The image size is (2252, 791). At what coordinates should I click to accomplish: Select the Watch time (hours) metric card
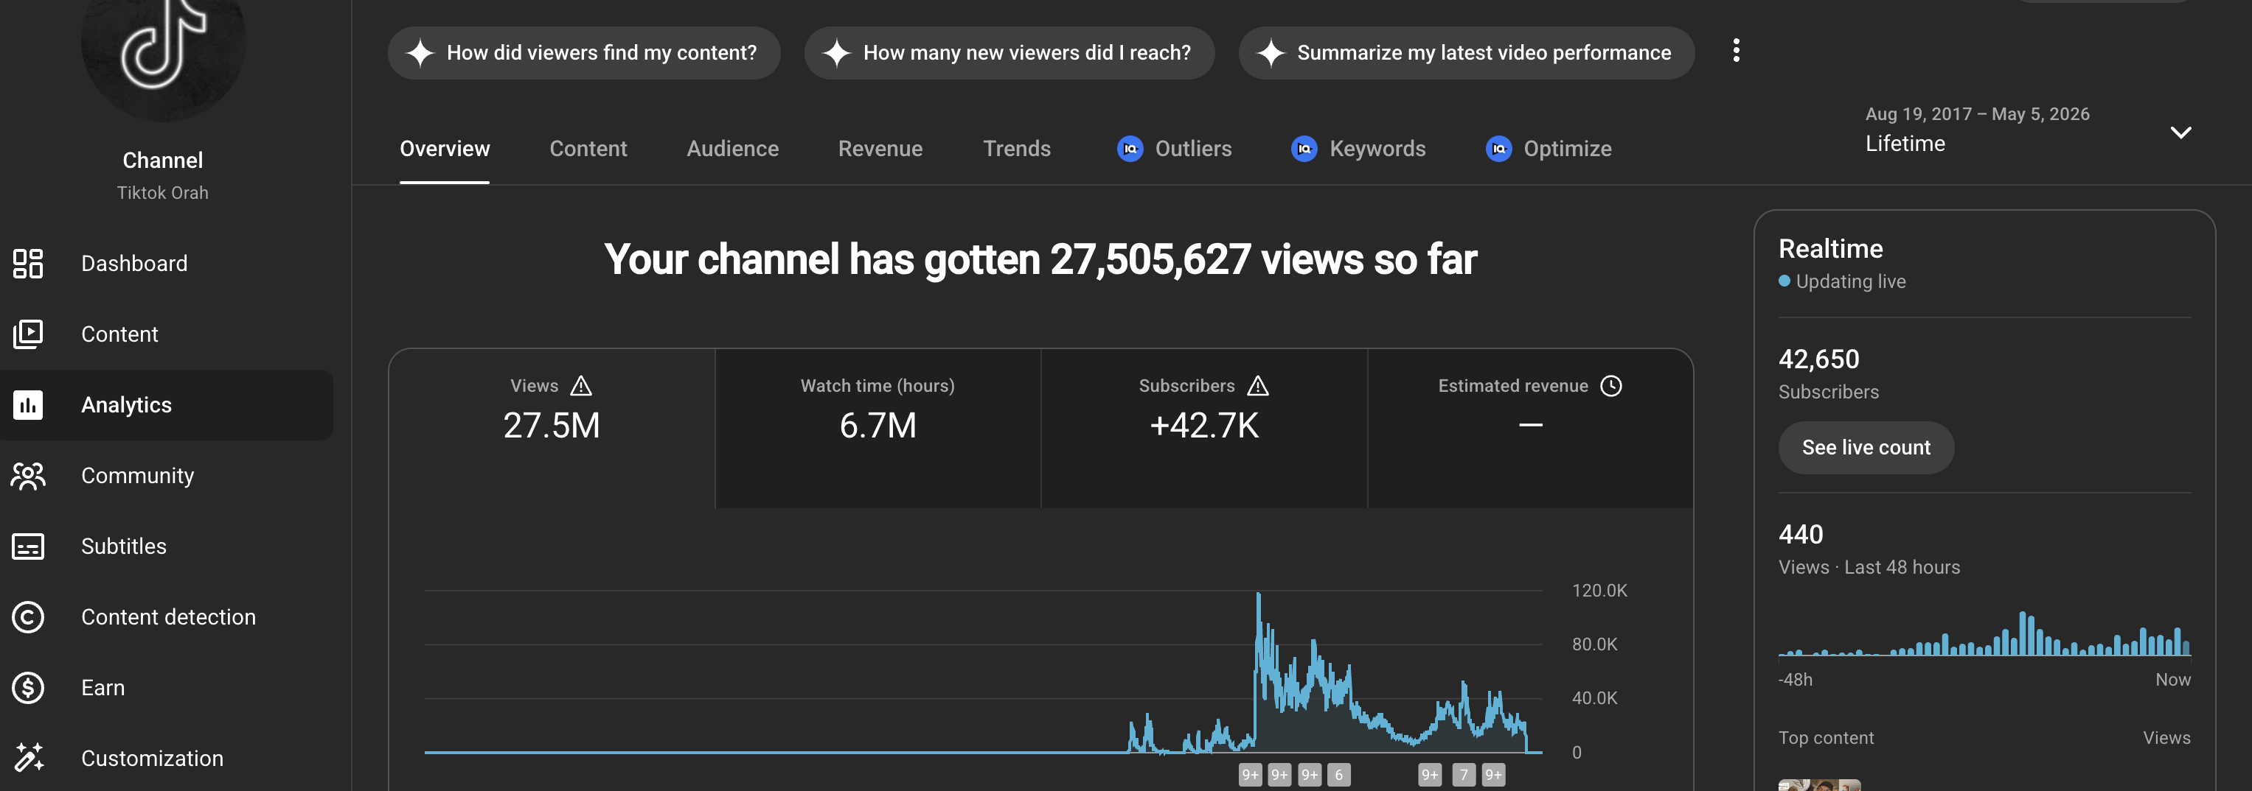(x=877, y=428)
